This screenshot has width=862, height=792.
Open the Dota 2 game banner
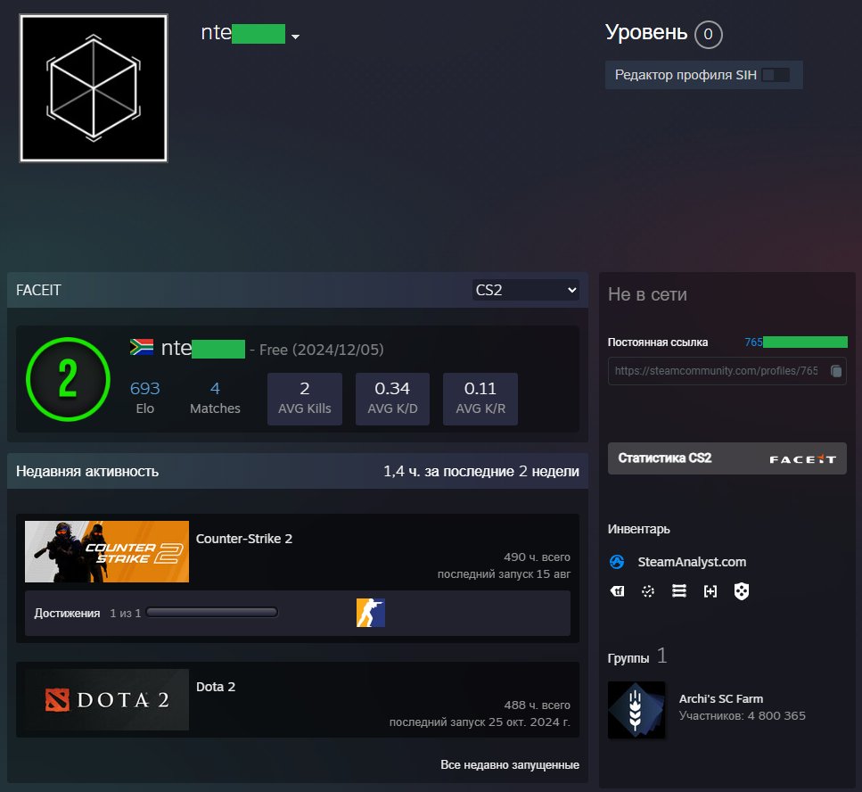pyautogui.click(x=107, y=699)
